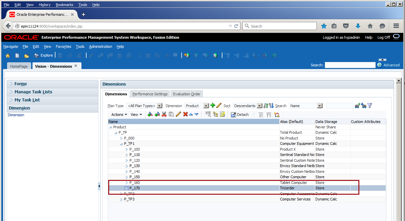Collapse the P_TP1 tree node
Viewport: 405px width, 221px height.
click(x=121, y=144)
